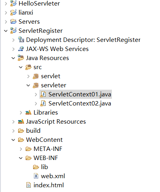
Task: Click the src source folder icon
Action: point(28,67)
